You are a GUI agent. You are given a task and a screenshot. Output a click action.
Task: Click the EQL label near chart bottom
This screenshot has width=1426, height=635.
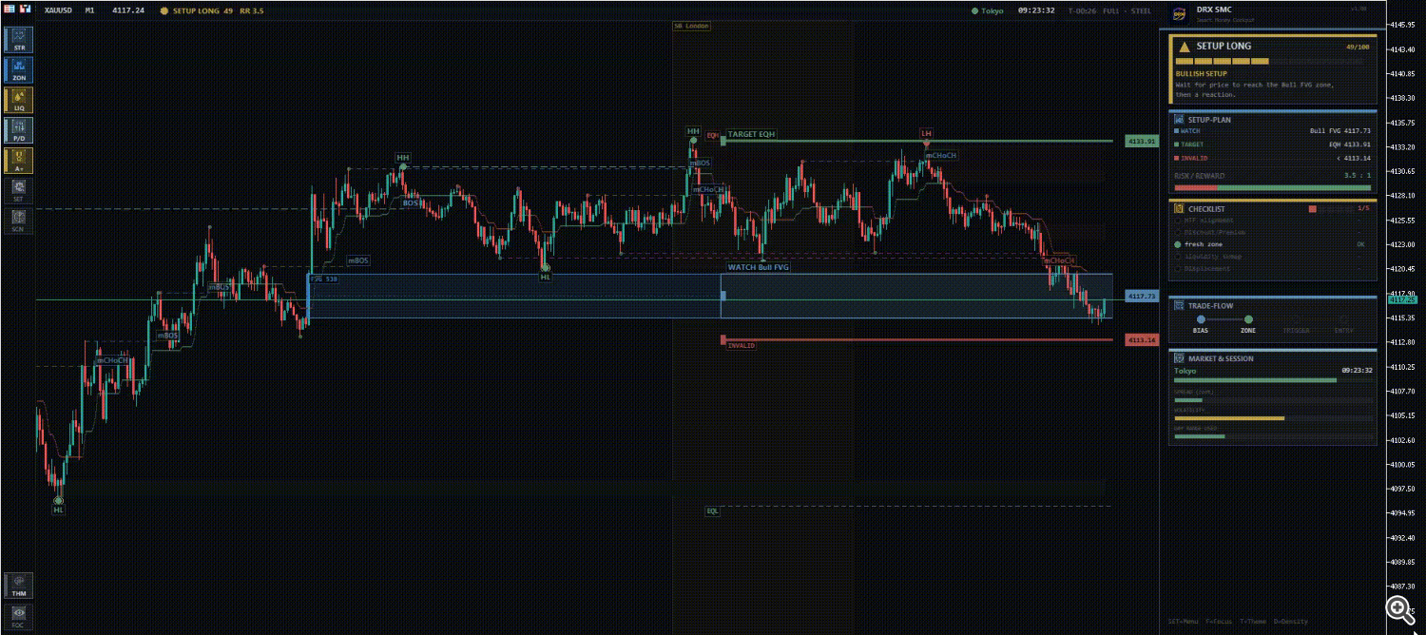[713, 511]
